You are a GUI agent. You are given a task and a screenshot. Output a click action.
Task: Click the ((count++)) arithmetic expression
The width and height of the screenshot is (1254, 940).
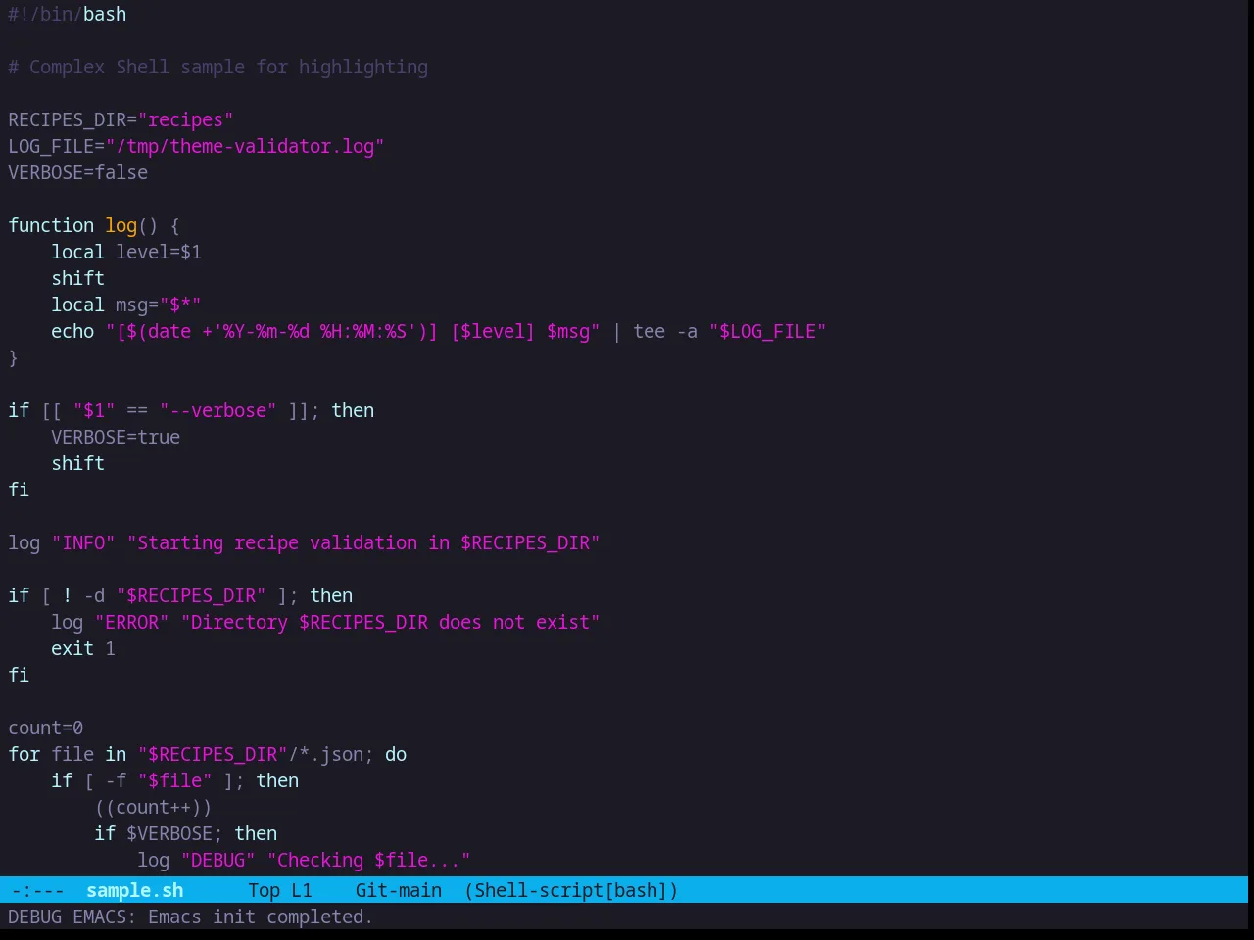pyautogui.click(x=154, y=807)
